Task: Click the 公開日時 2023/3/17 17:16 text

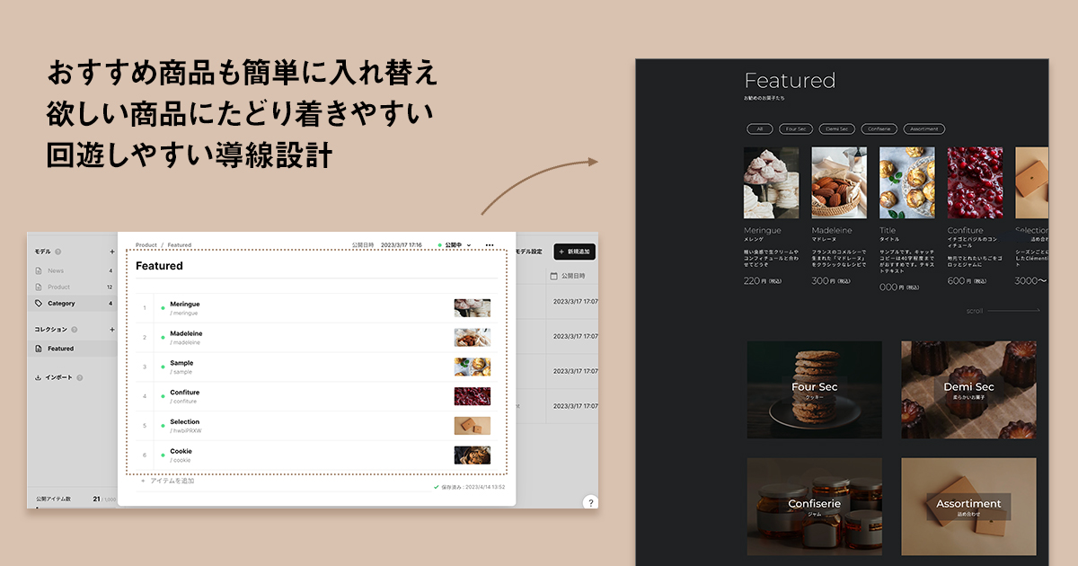Action: click(x=387, y=244)
